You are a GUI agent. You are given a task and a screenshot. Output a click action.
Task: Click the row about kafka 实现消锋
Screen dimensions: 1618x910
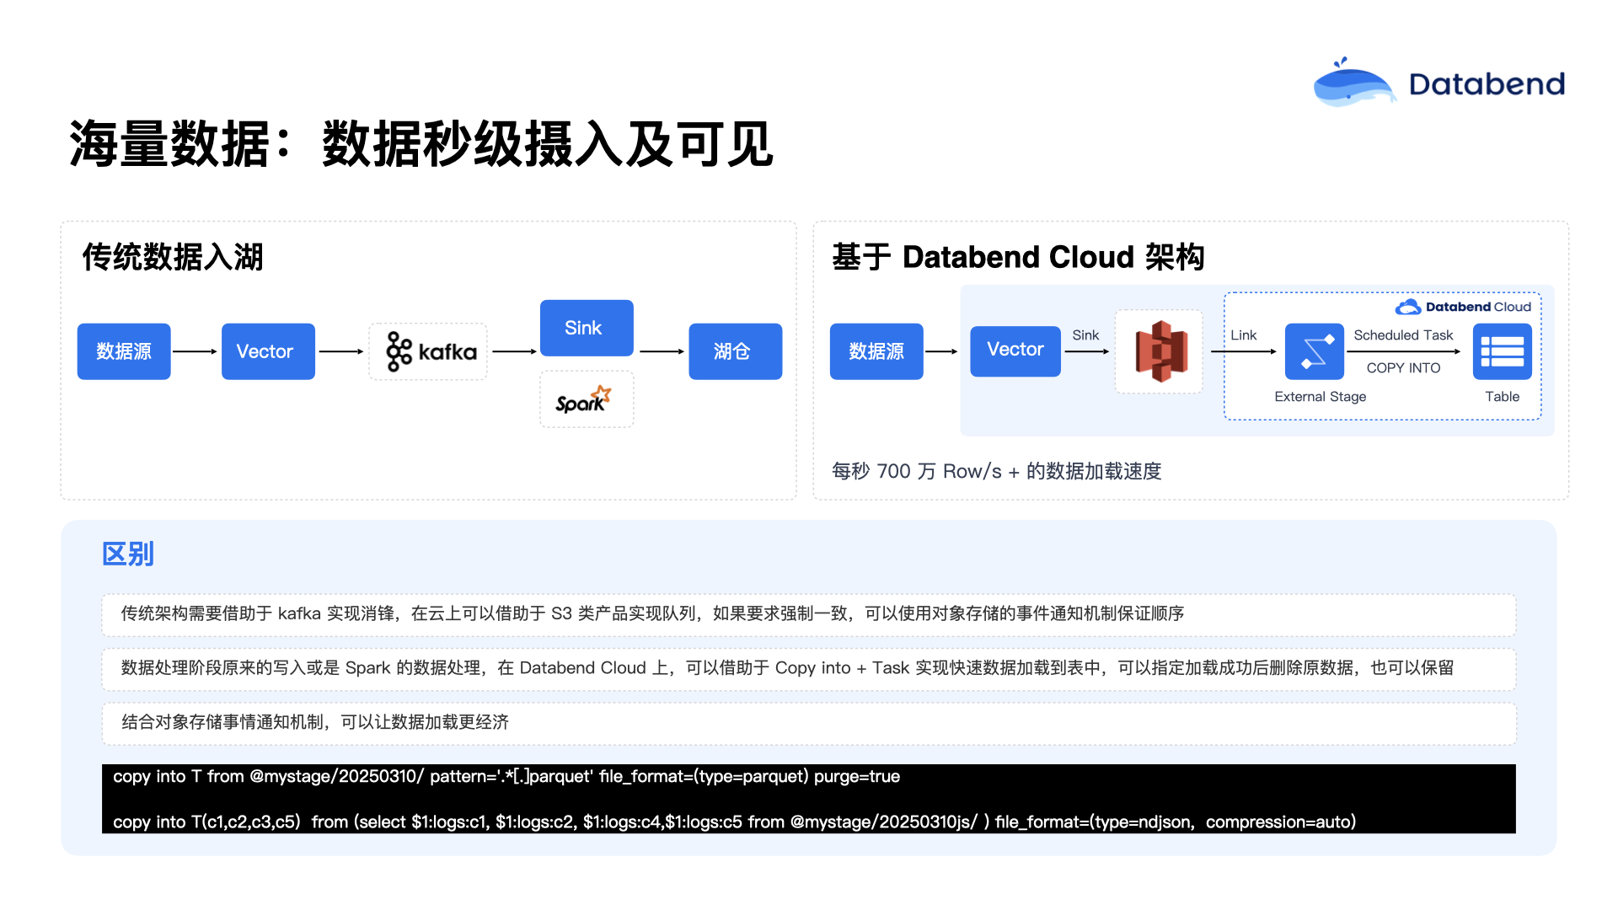tap(809, 614)
